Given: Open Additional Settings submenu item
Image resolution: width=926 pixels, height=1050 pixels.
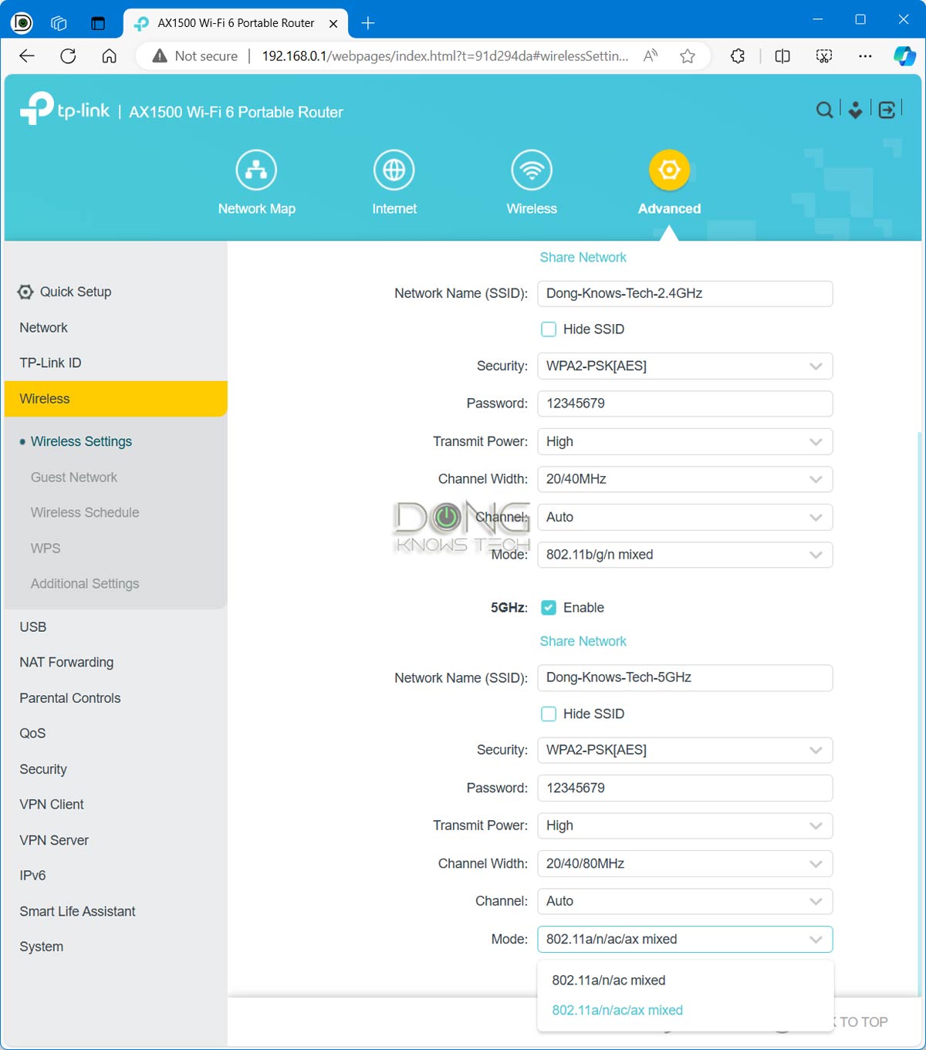Looking at the screenshot, I should click(x=85, y=584).
